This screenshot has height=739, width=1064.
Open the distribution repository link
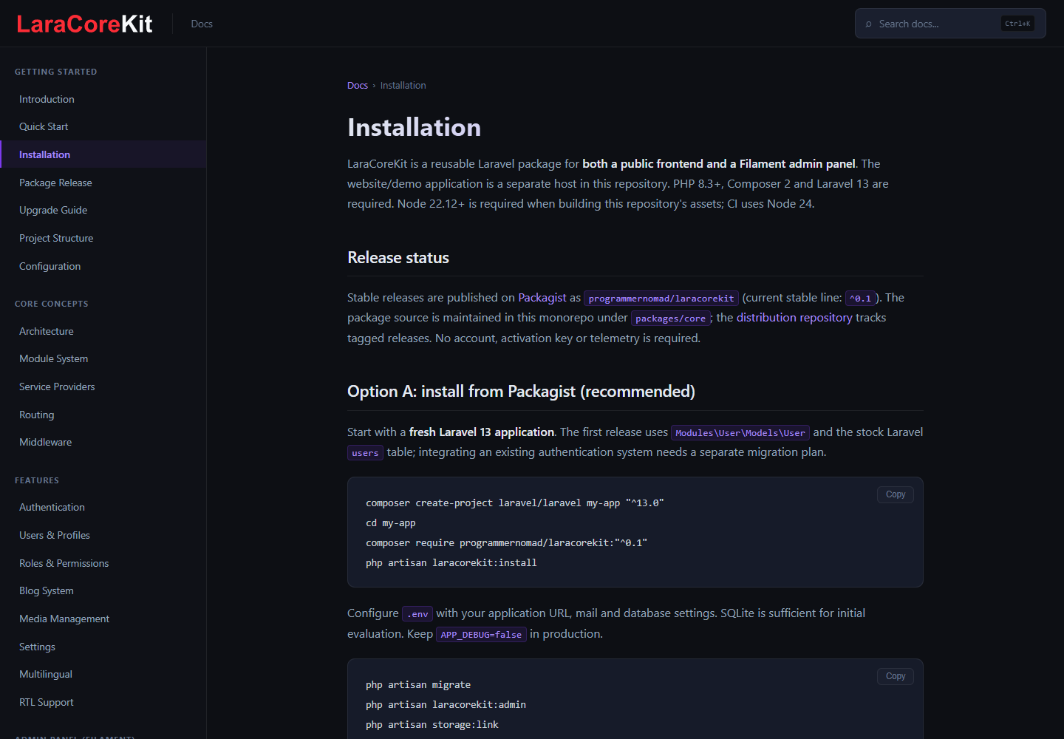click(x=794, y=317)
